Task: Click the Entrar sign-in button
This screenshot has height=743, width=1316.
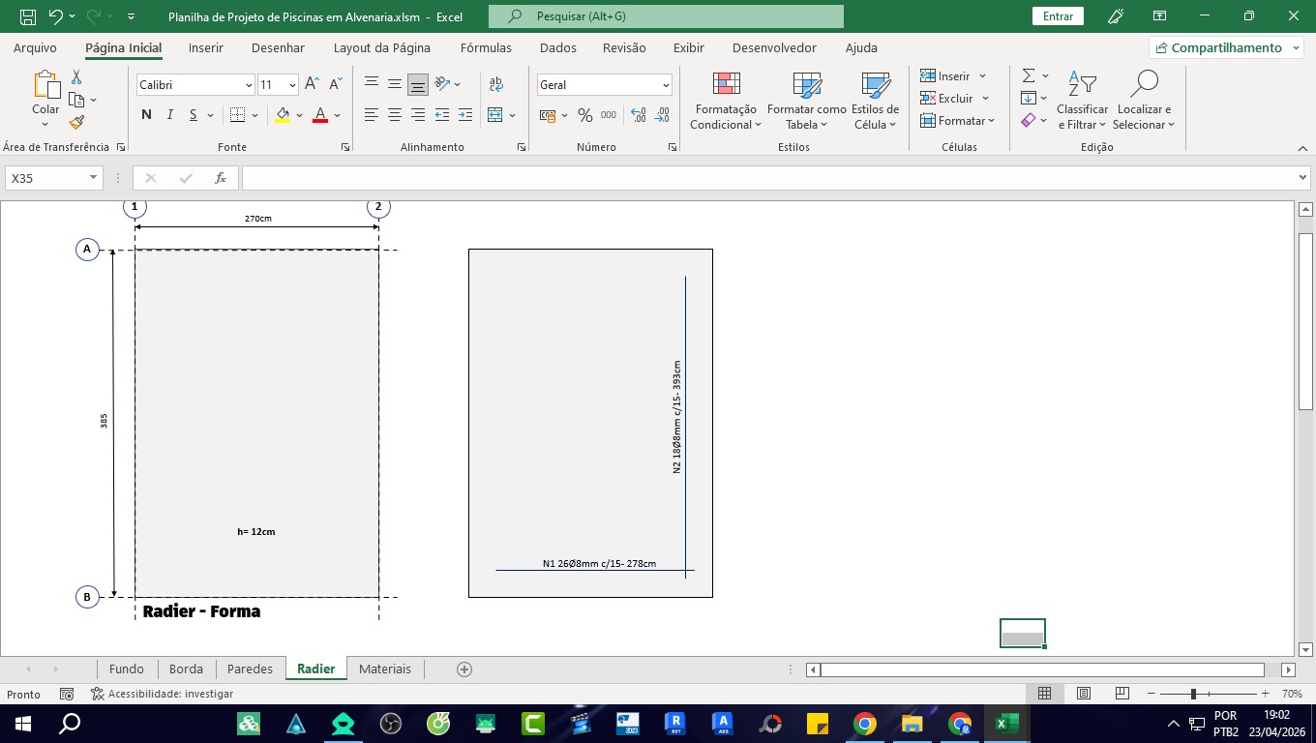Action: pyautogui.click(x=1058, y=16)
